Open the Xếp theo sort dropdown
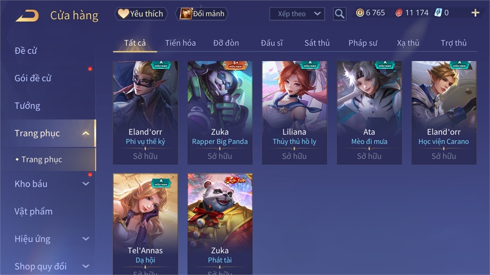 pyautogui.click(x=297, y=14)
